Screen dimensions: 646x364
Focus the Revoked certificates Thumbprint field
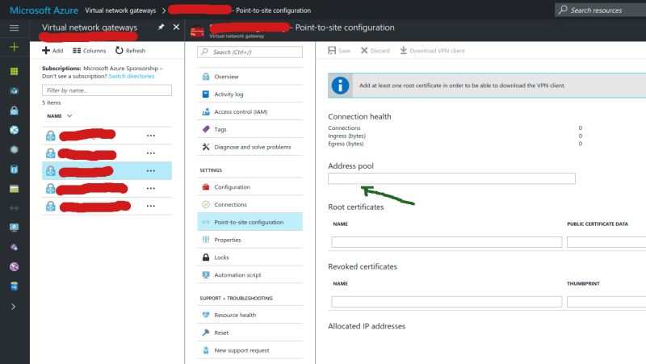tap(606, 302)
